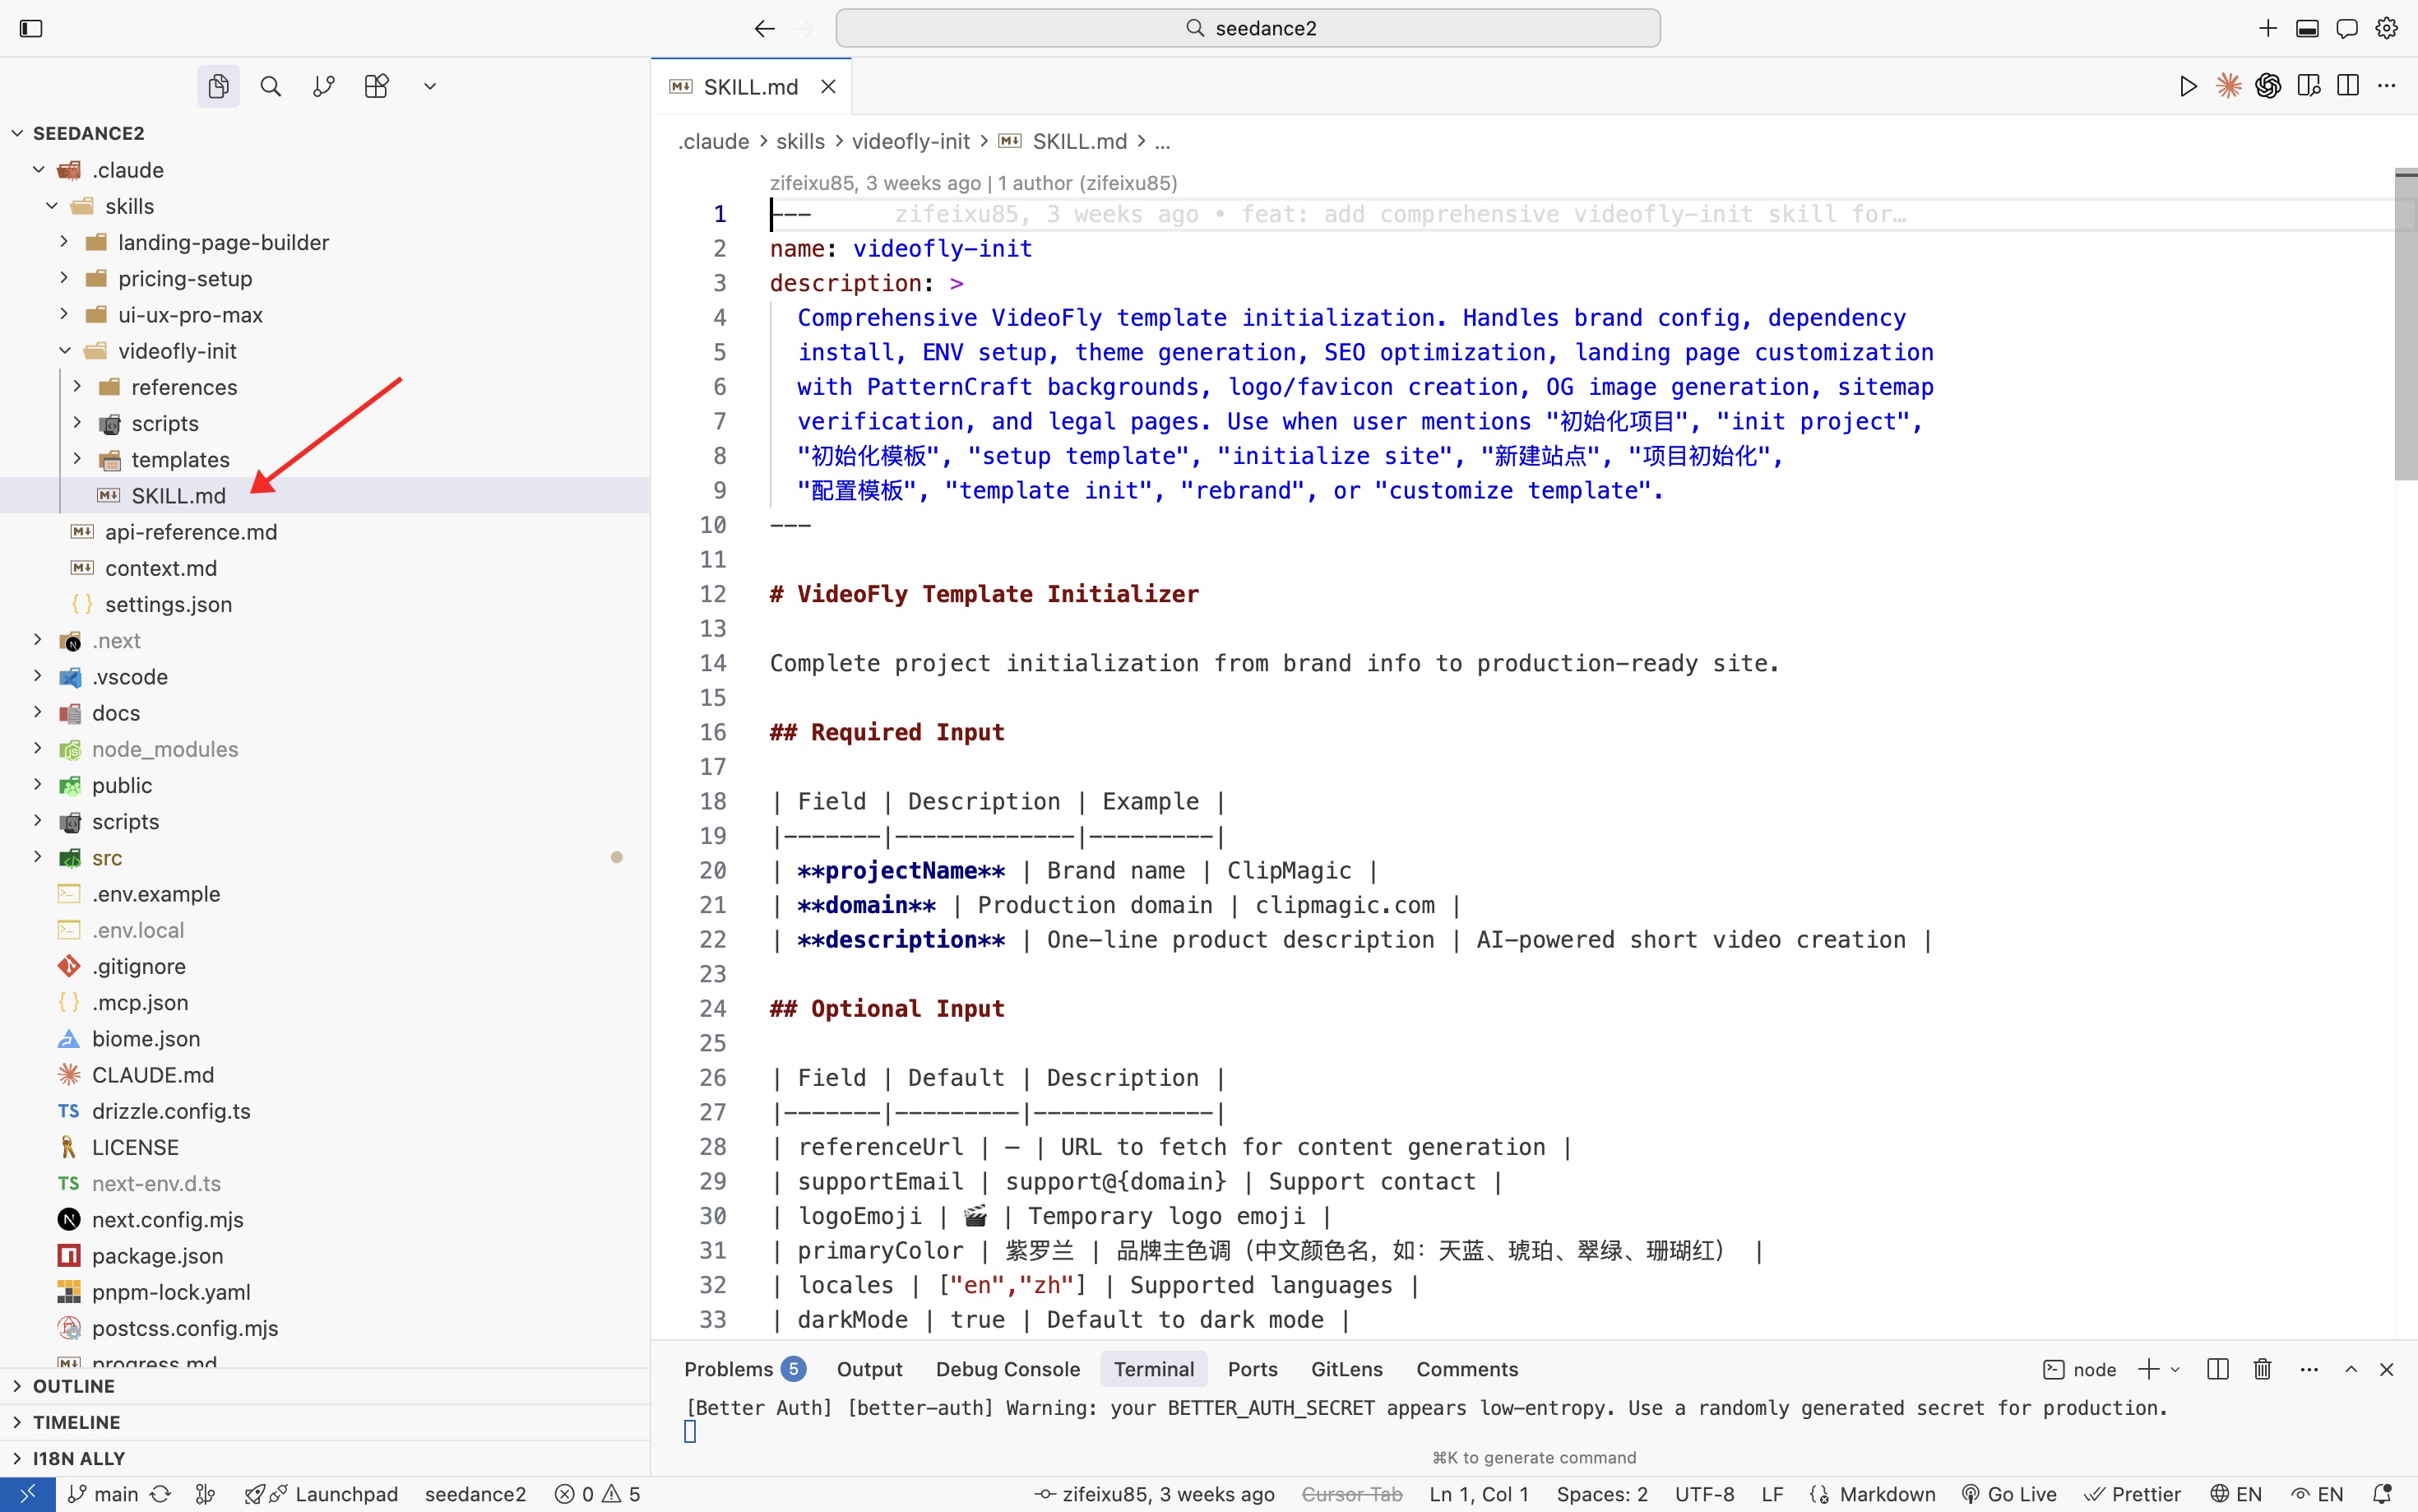Collapse the videofly-init folder

(176, 351)
